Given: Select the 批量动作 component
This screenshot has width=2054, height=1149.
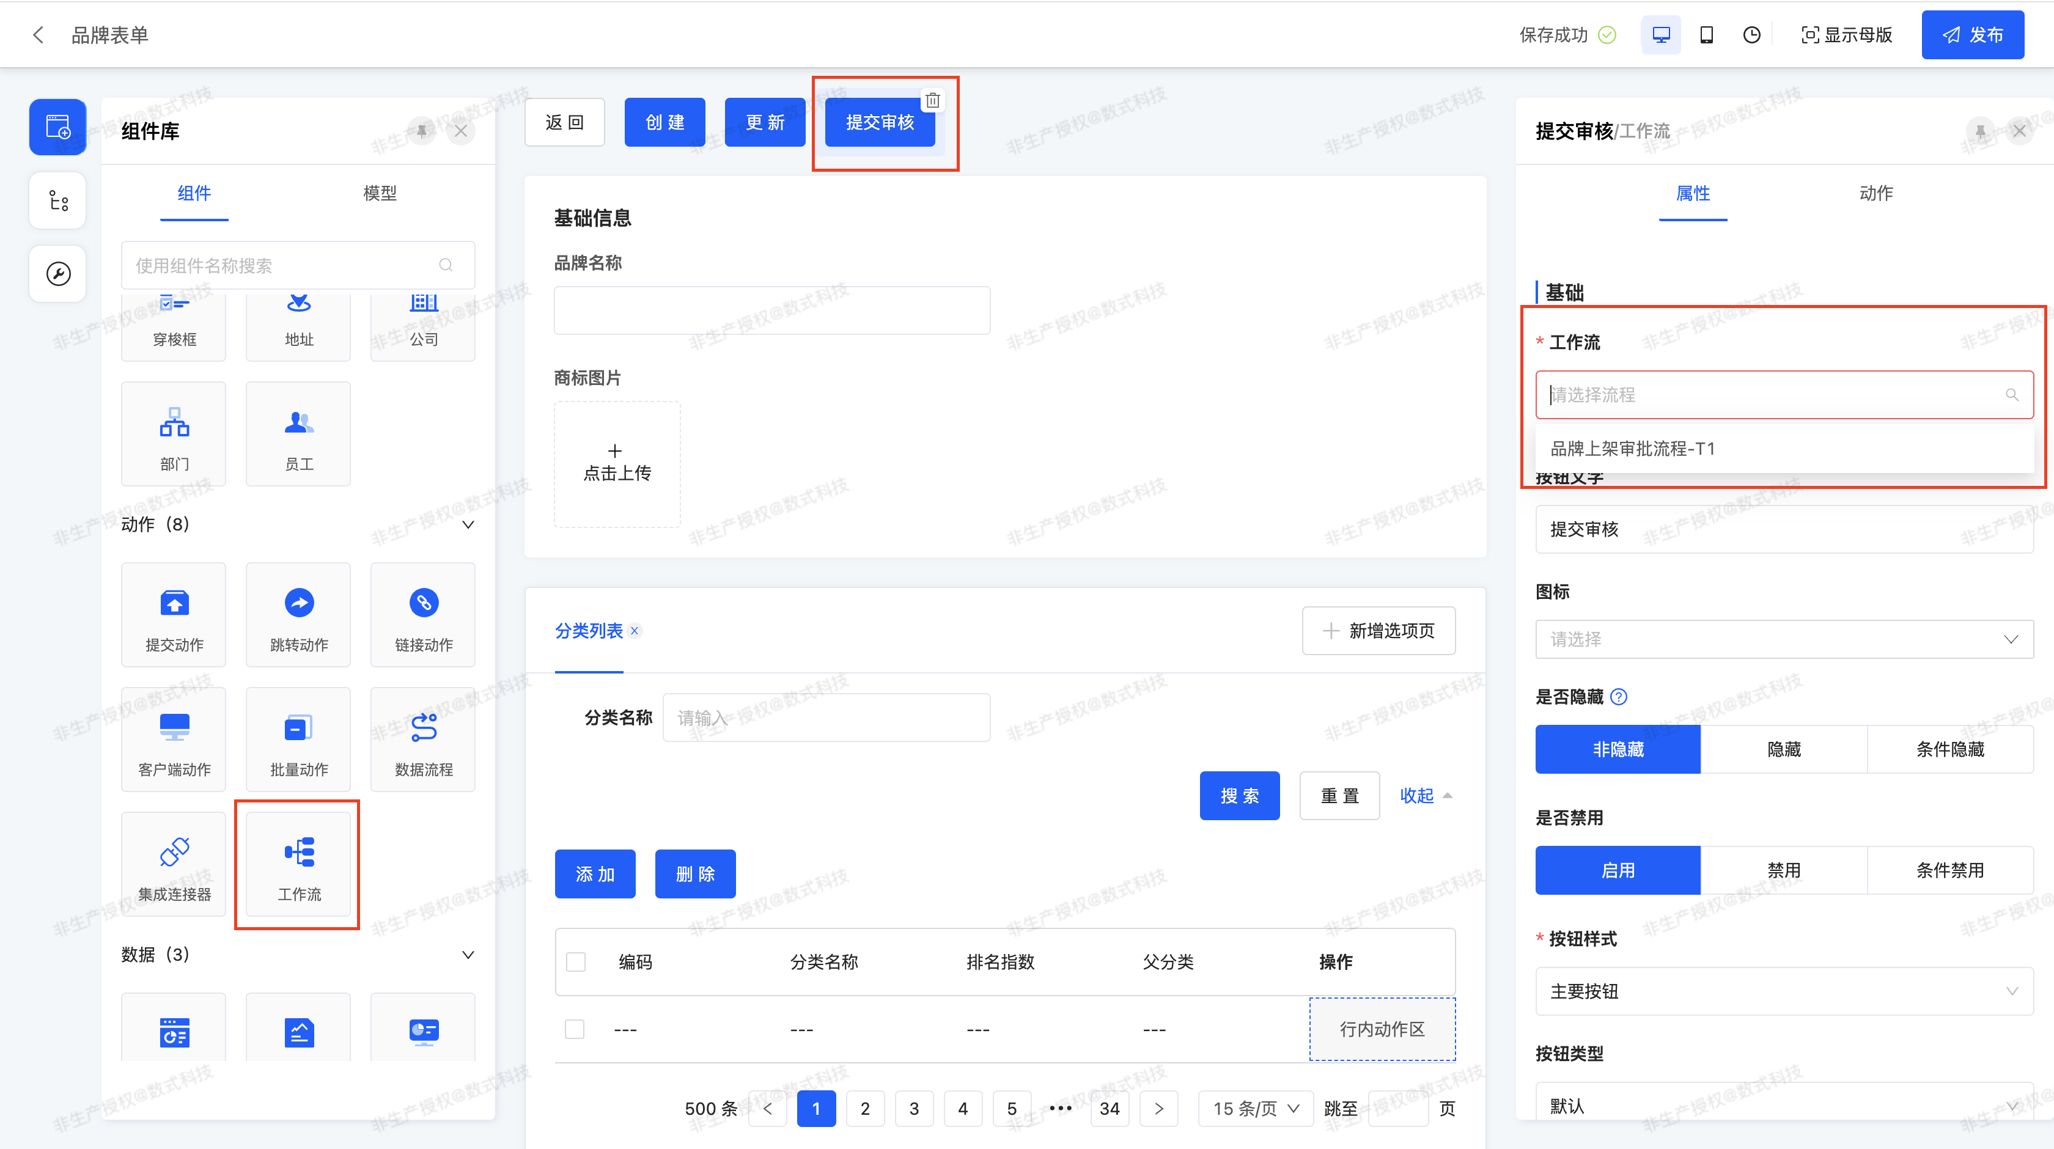Looking at the screenshot, I should 299,739.
